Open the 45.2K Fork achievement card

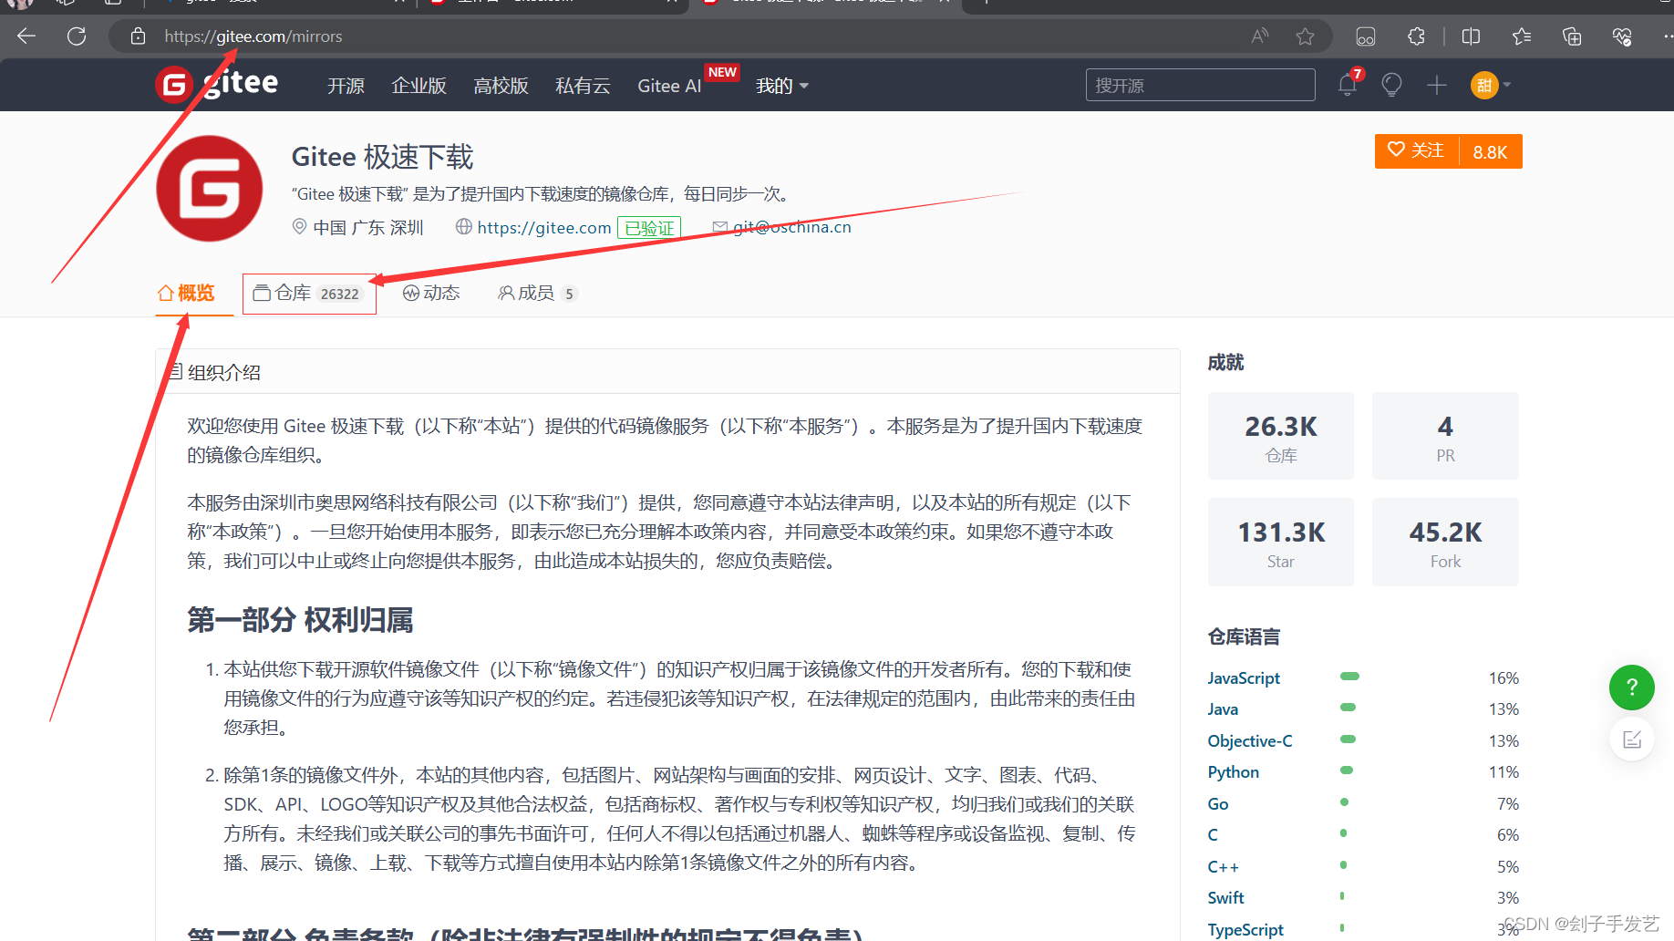(1445, 542)
